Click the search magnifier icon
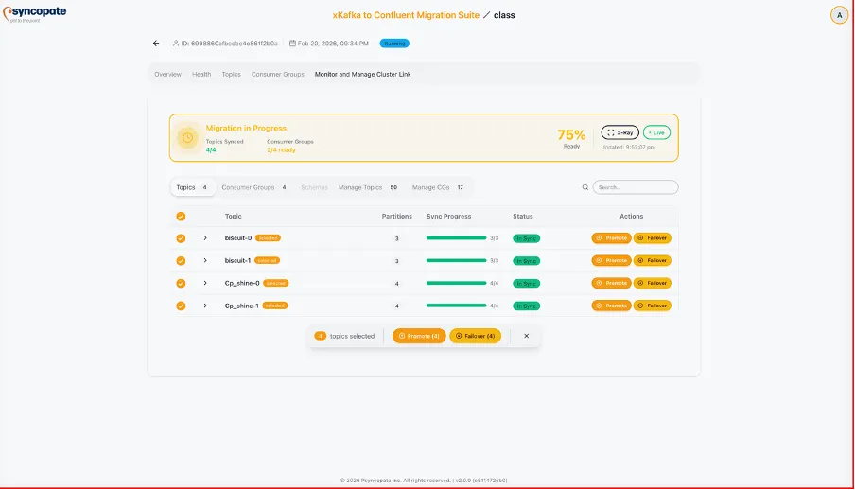 point(585,187)
